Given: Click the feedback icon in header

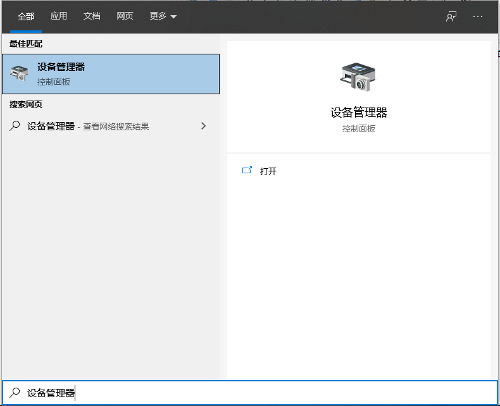Looking at the screenshot, I should pos(451,16).
